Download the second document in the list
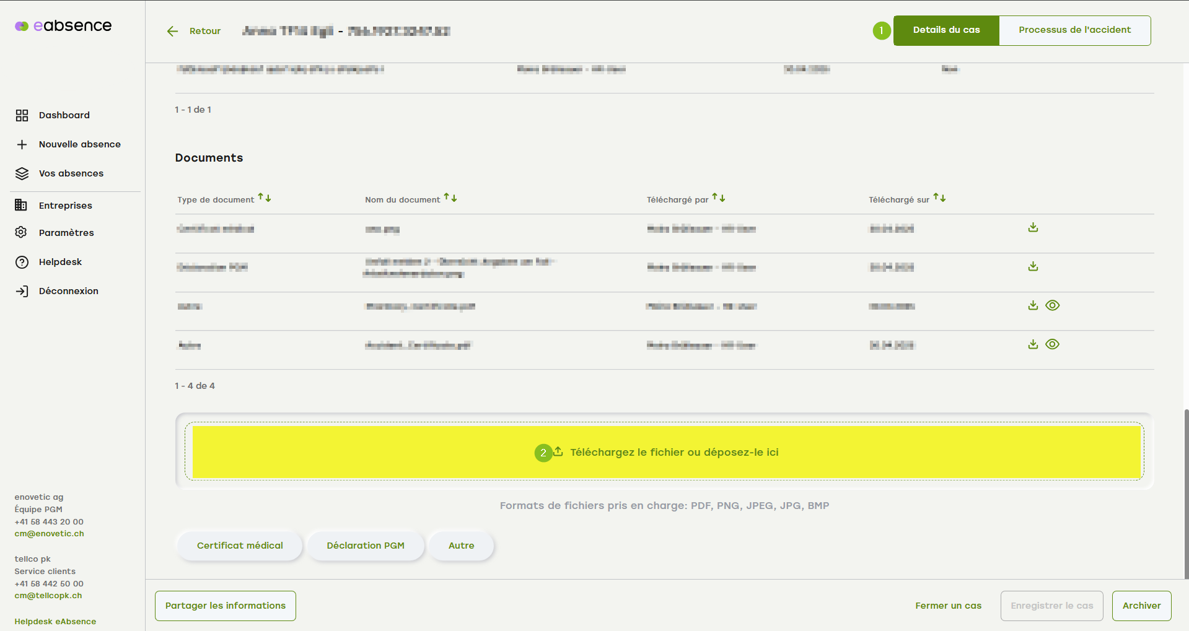 pyautogui.click(x=1033, y=267)
